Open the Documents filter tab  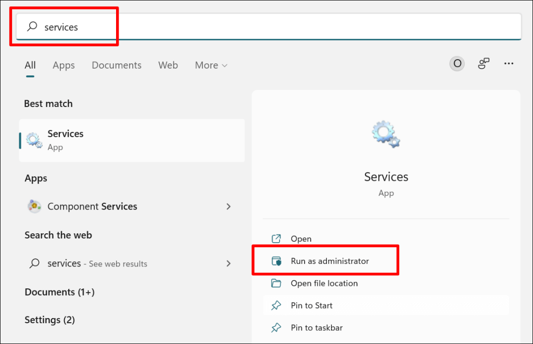pos(117,65)
